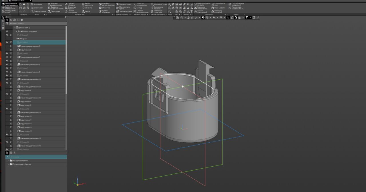This screenshot has width=366, height=192.
Task: Open МЦХ модели mass properties
Action: (218, 8)
